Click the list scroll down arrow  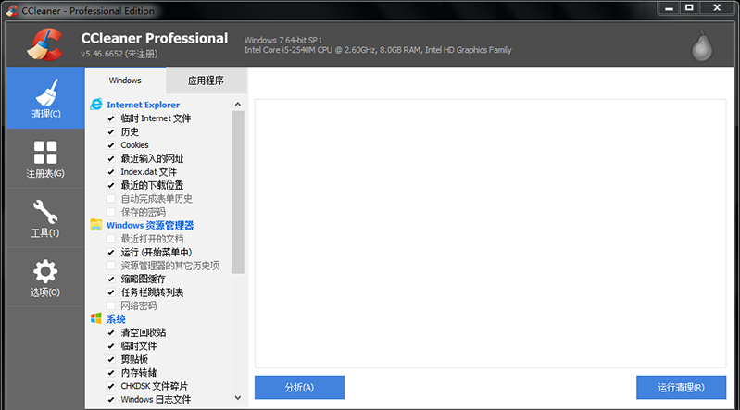(238, 398)
